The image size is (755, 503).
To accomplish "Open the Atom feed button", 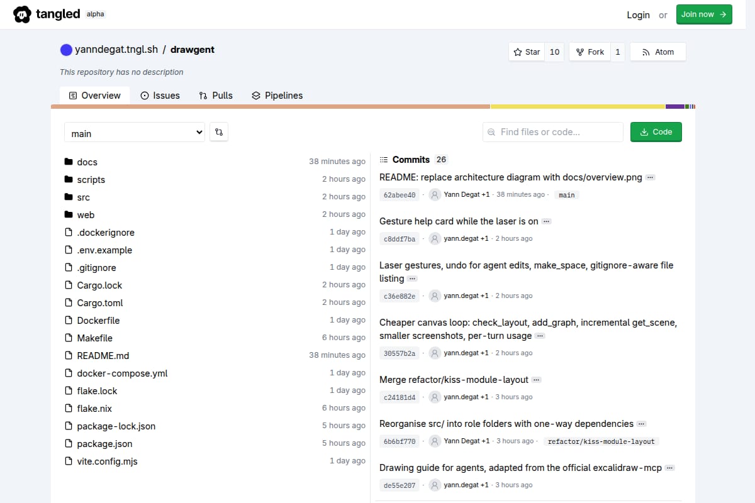I will click(x=658, y=52).
